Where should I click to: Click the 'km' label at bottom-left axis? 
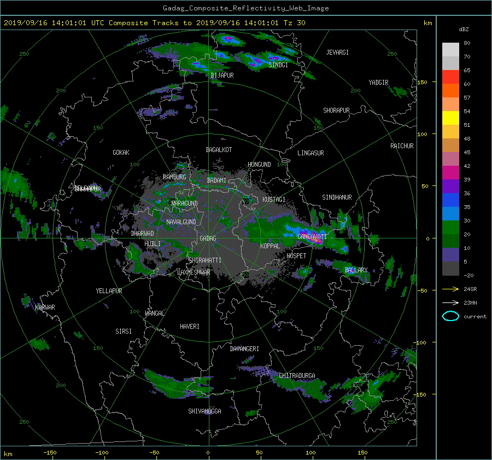8,454
